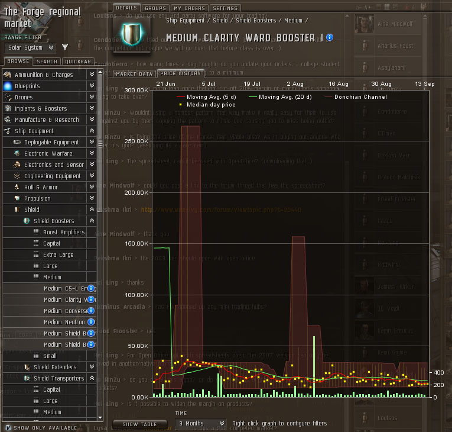Click the chat member list people icon
452x432 pixels.
[x=424, y=7]
